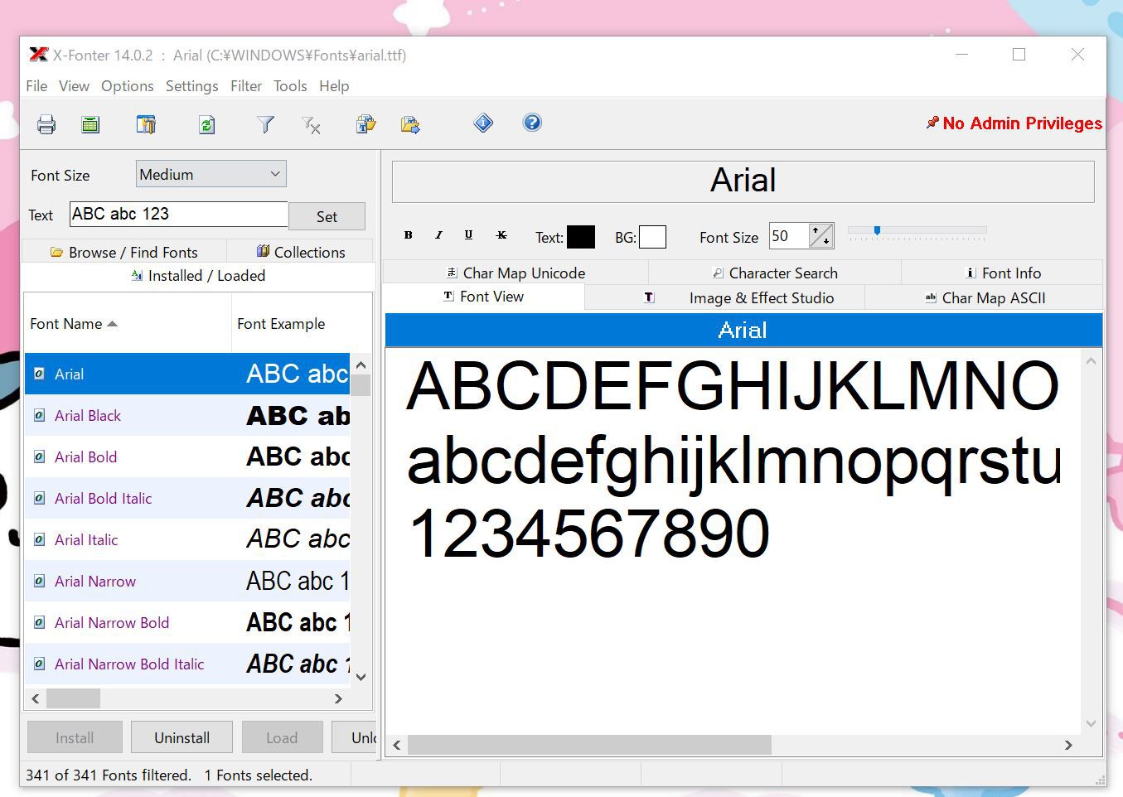Image resolution: width=1123 pixels, height=797 pixels.
Task: Click the font icon beside Arial Narrow Bold
Action: 39,622
